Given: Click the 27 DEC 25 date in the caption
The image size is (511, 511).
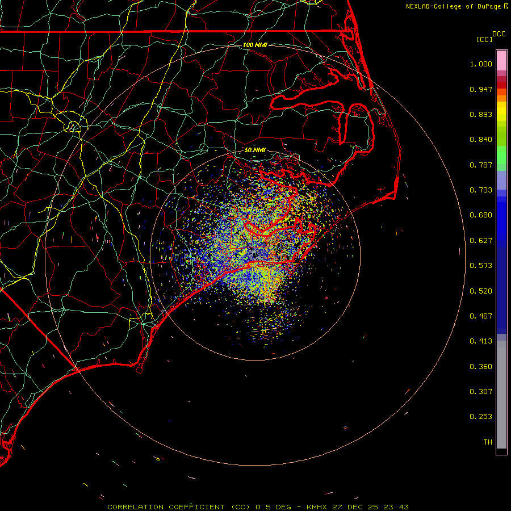Looking at the screenshot, I should pos(355,507).
